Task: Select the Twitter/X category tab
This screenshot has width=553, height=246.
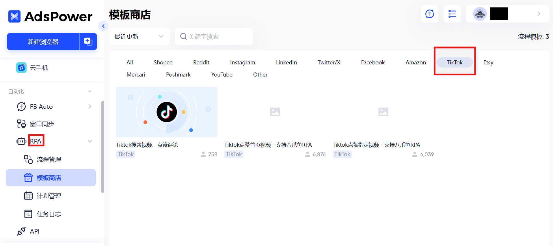Action: [329, 62]
